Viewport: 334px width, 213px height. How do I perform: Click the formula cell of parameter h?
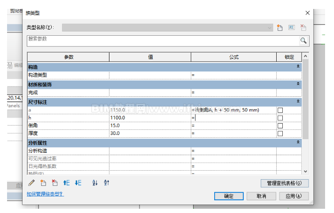tap(233, 118)
